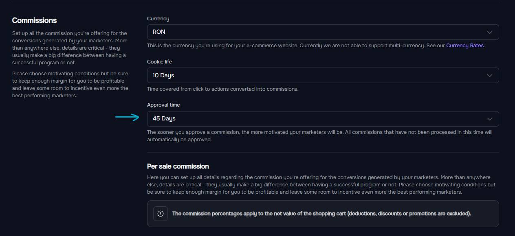Screen dimensions: 515x236
Task: Click the Approval time field label
Action: click(x=163, y=105)
